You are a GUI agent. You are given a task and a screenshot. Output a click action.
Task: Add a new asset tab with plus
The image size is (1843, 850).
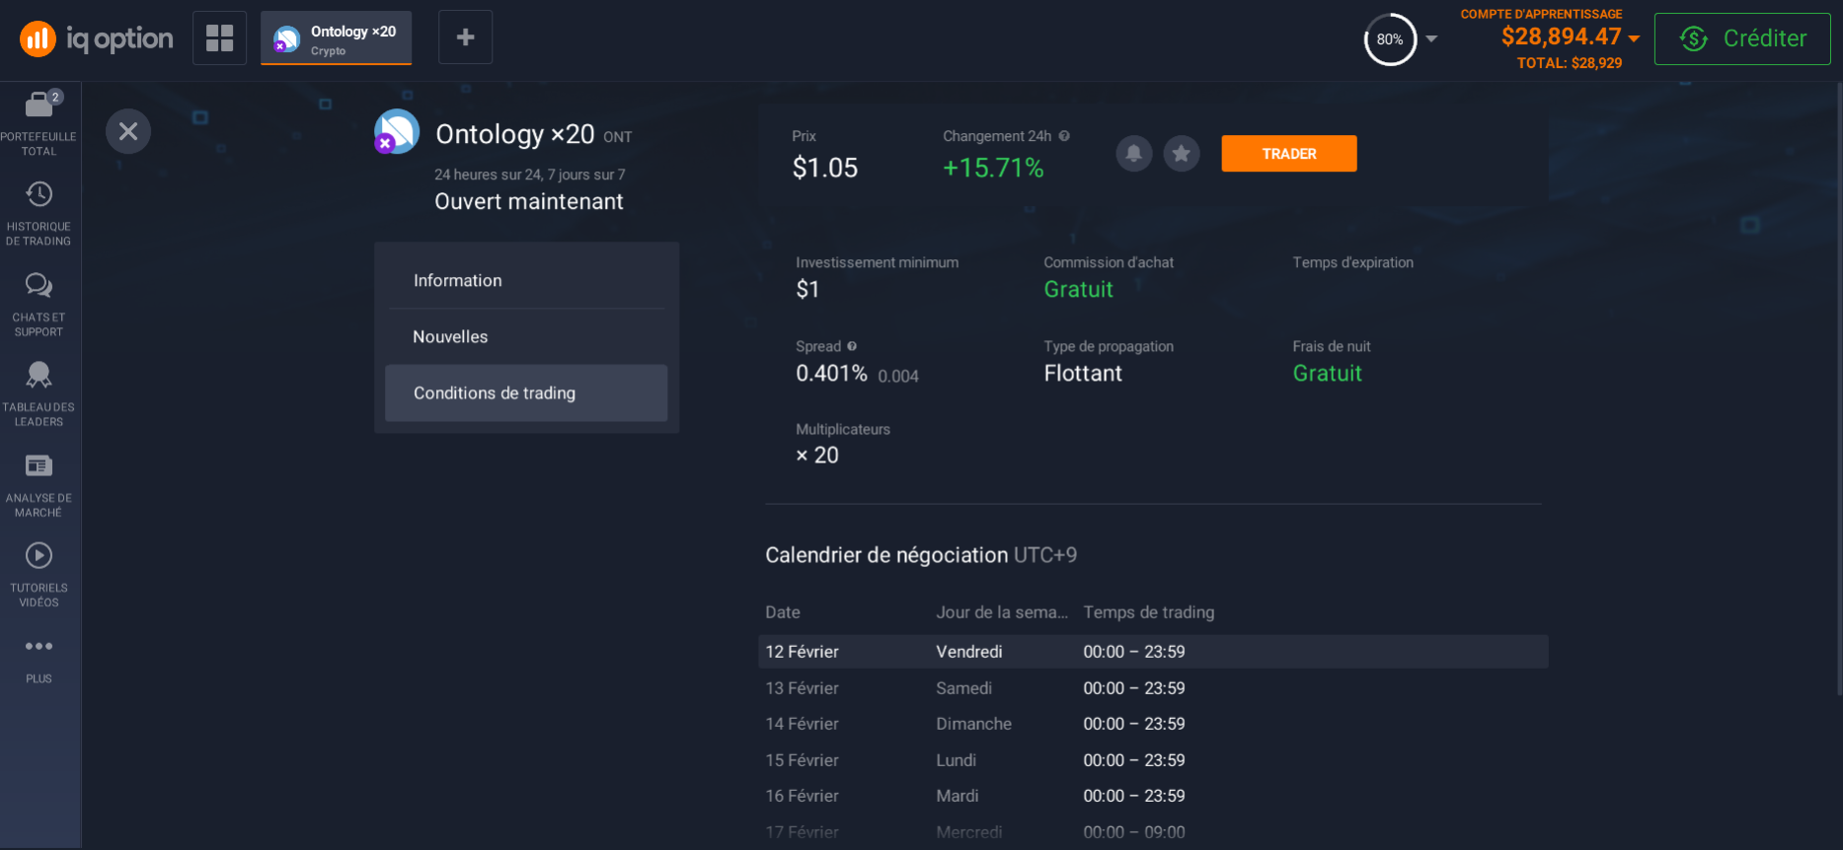(x=465, y=37)
